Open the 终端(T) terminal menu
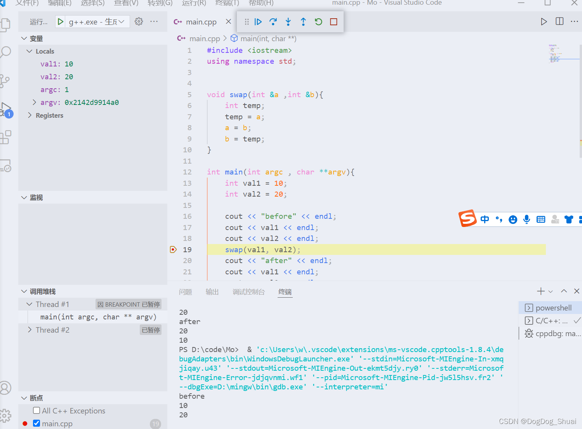 pos(227,3)
